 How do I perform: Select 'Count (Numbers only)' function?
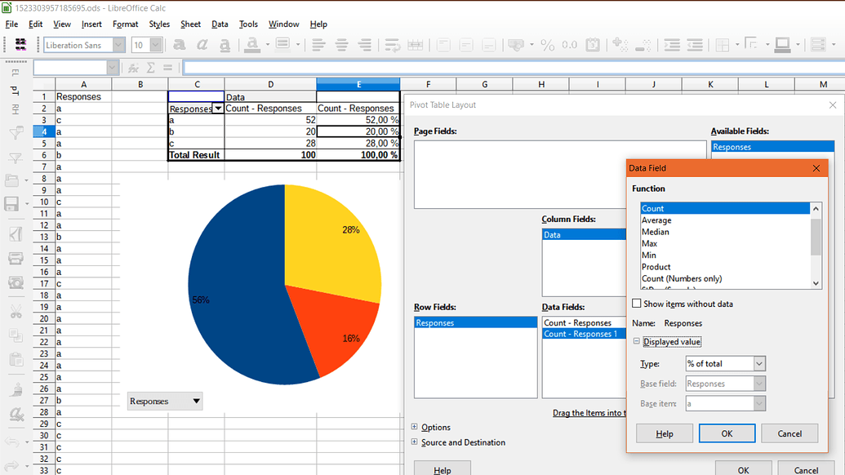coord(725,278)
